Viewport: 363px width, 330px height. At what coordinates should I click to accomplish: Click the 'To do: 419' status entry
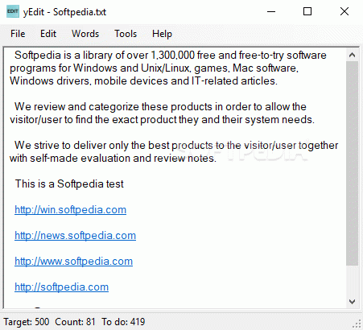pyautogui.click(x=123, y=322)
